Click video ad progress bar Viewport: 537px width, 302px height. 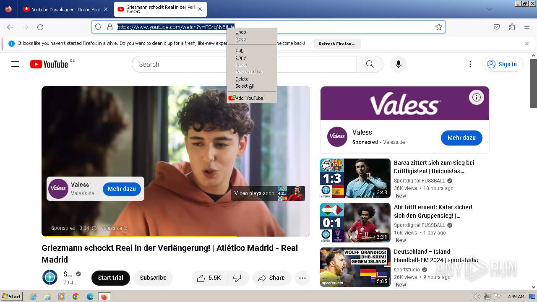[x=175, y=236]
